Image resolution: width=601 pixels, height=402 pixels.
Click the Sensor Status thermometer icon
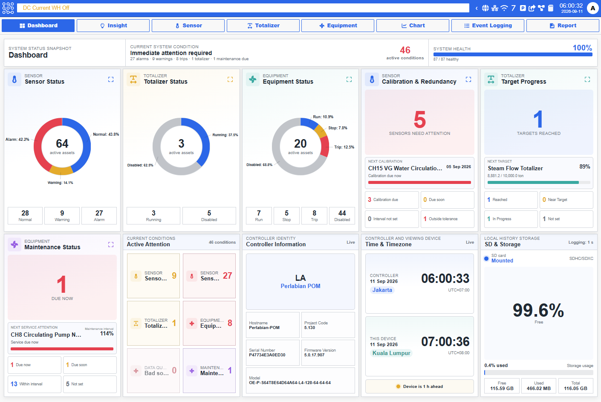[14, 79]
